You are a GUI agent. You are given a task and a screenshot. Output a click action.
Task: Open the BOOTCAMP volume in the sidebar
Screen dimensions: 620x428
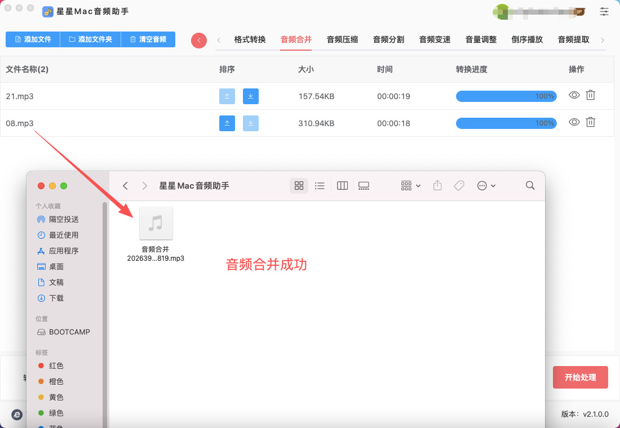pos(64,332)
